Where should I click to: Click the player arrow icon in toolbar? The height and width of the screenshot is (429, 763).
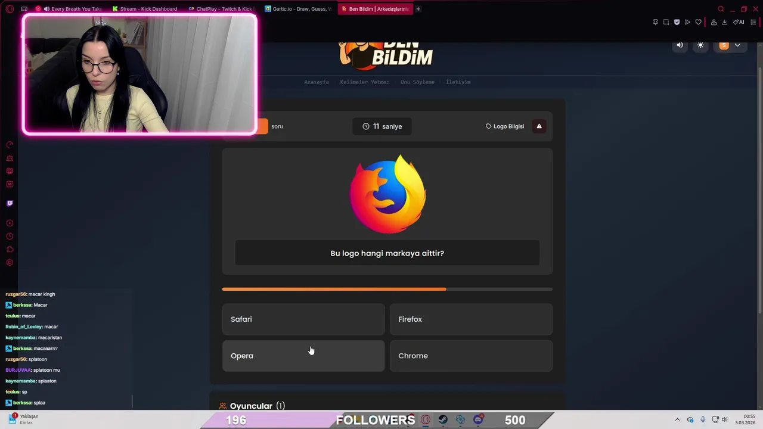point(687,22)
